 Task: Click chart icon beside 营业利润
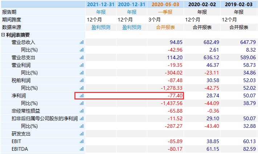coord(82,65)
